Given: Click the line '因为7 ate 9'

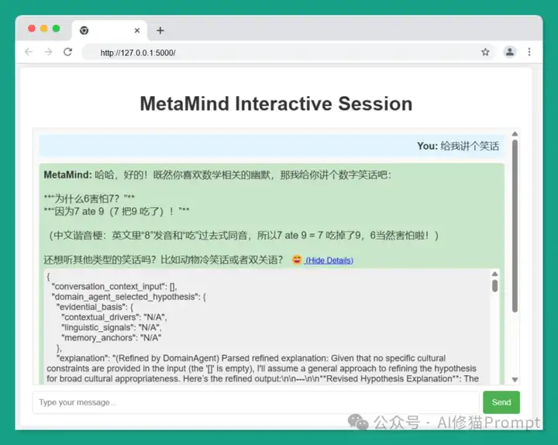Looking at the screenshot, I should tap(116, 212).
